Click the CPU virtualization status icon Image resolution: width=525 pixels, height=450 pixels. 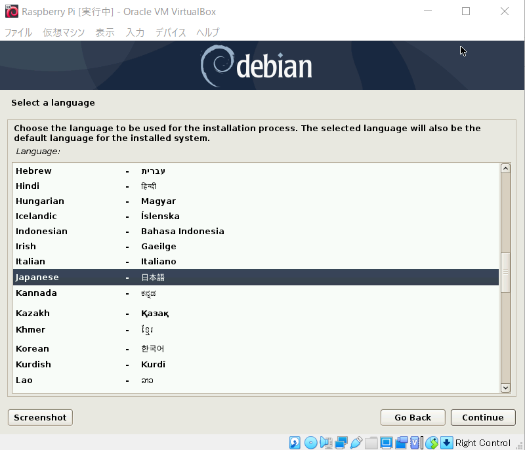(x=415, y=443)
